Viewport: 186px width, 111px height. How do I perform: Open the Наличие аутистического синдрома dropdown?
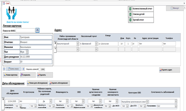point(100,101)
